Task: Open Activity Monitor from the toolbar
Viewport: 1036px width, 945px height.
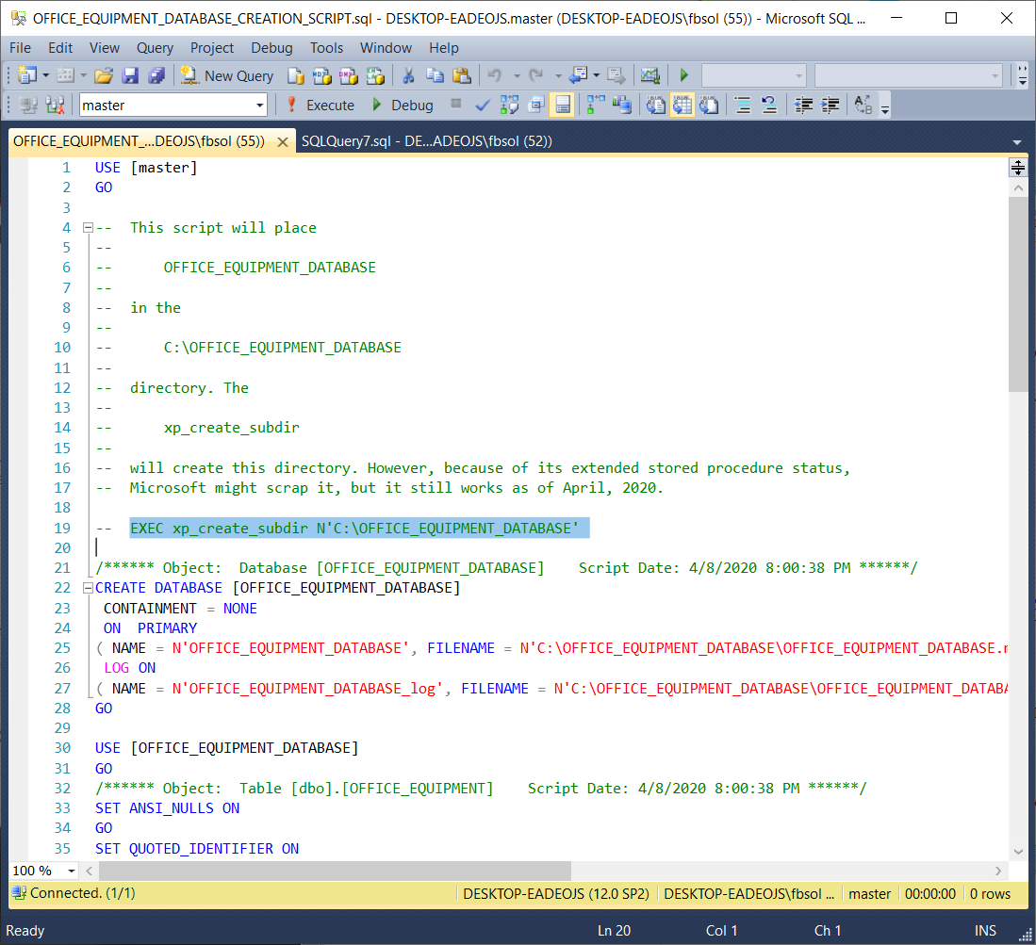Action: 650,76
